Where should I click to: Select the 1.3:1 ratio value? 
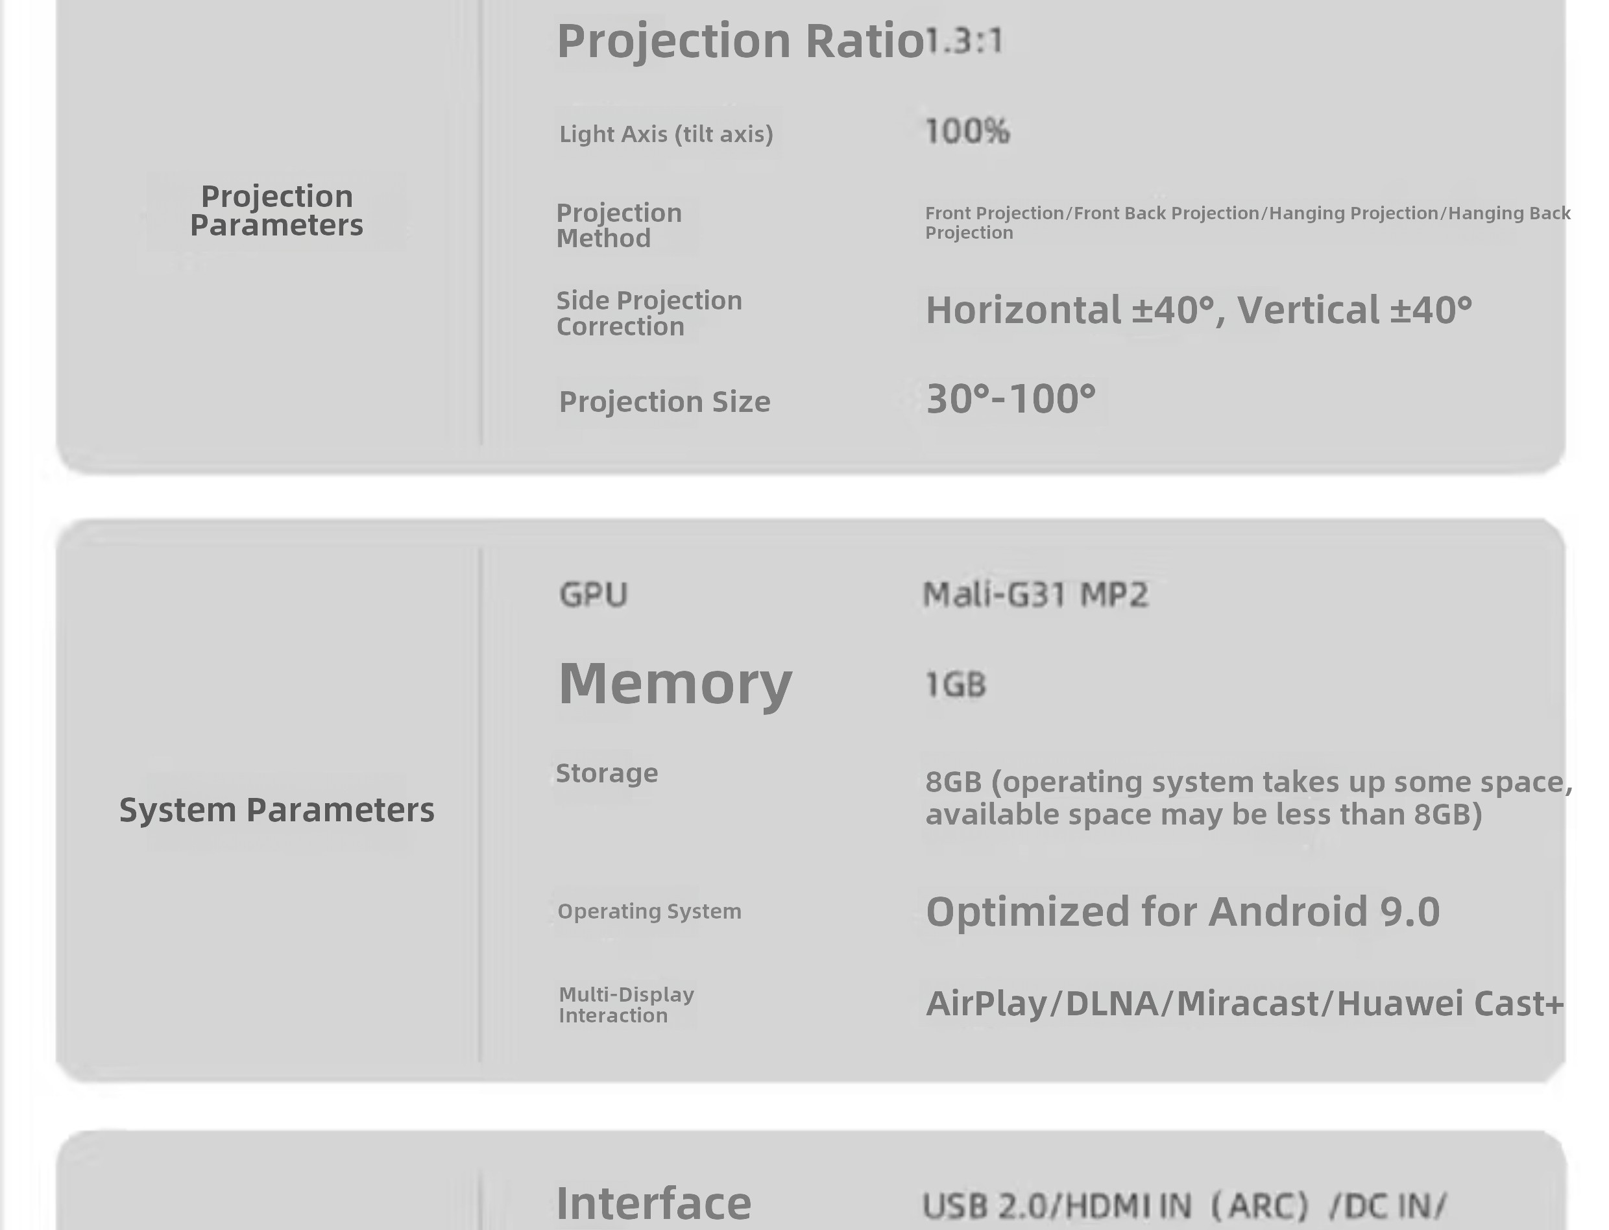click(x=965, y=41)
